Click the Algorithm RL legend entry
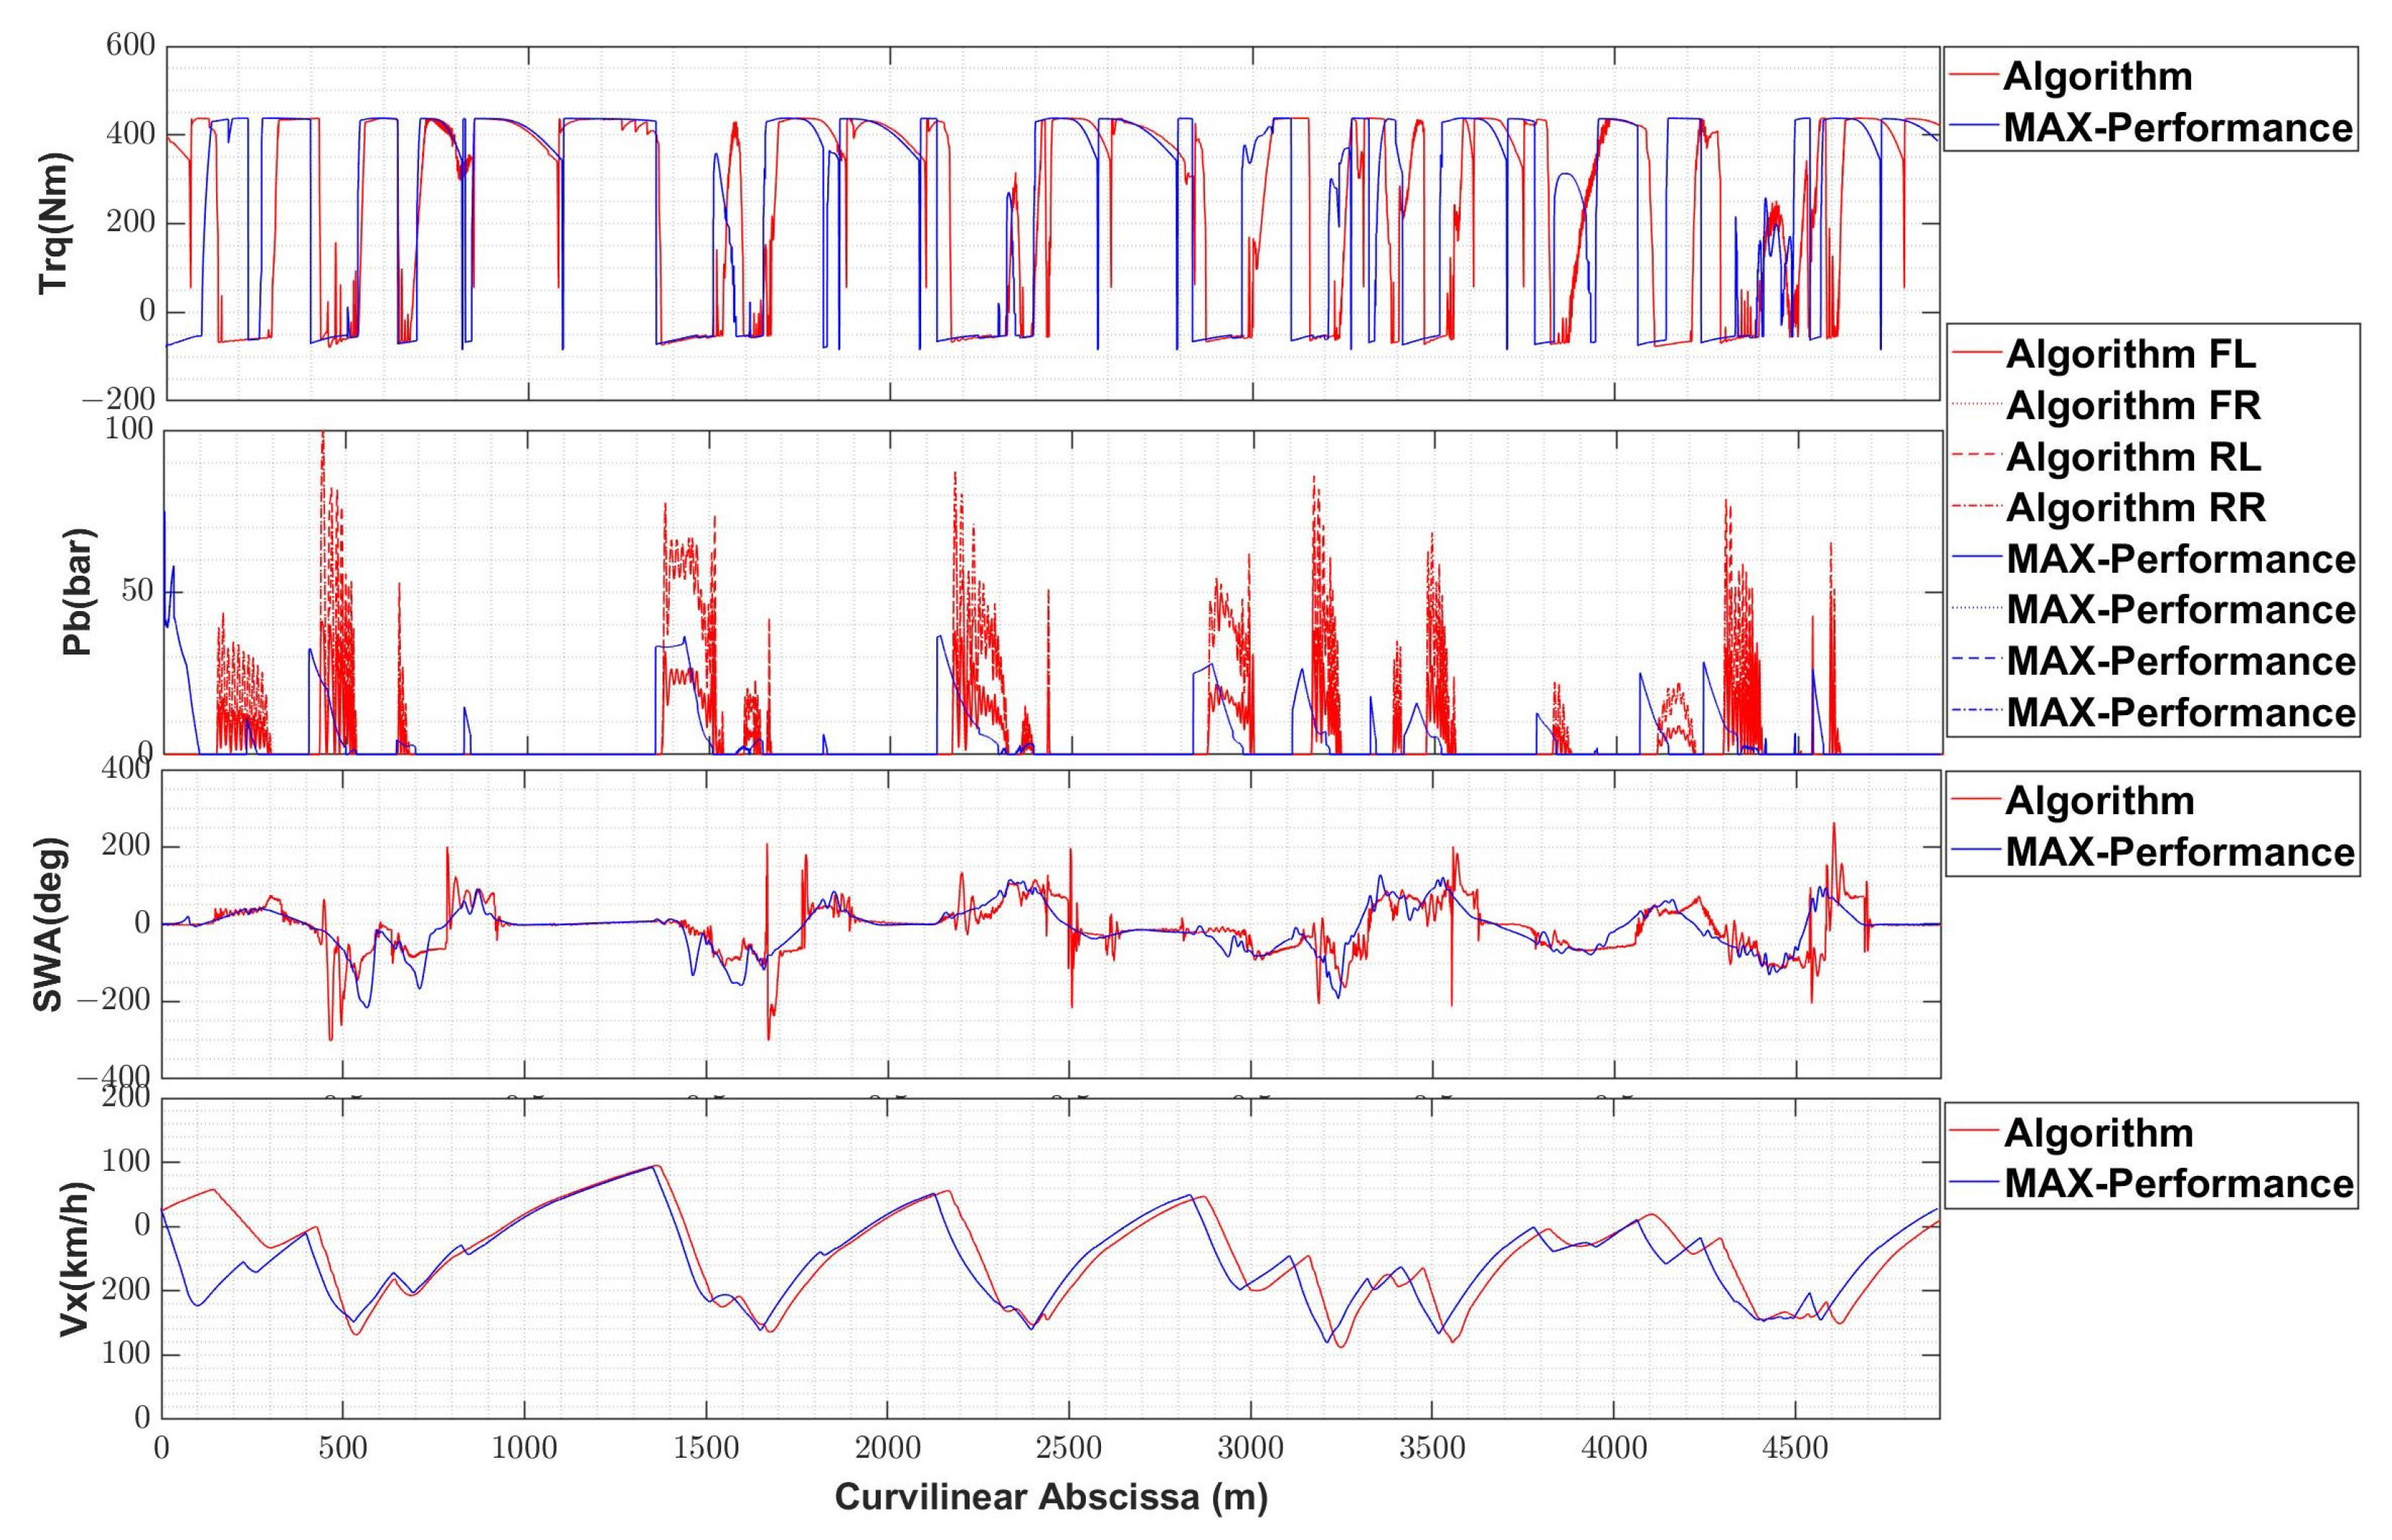 pos(2133,457)
